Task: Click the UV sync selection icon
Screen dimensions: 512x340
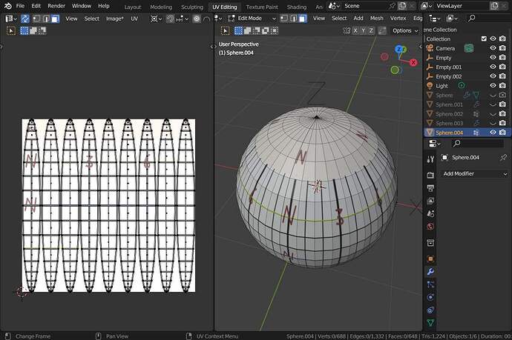Action: [25, 19]
